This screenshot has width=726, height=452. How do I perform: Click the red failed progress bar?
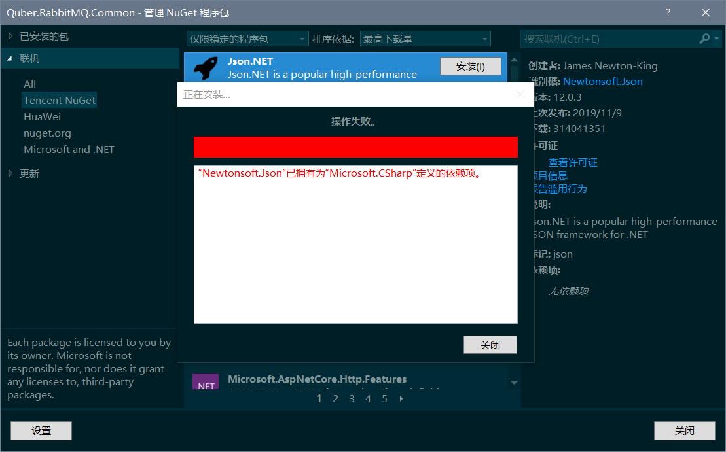[355, 147]
